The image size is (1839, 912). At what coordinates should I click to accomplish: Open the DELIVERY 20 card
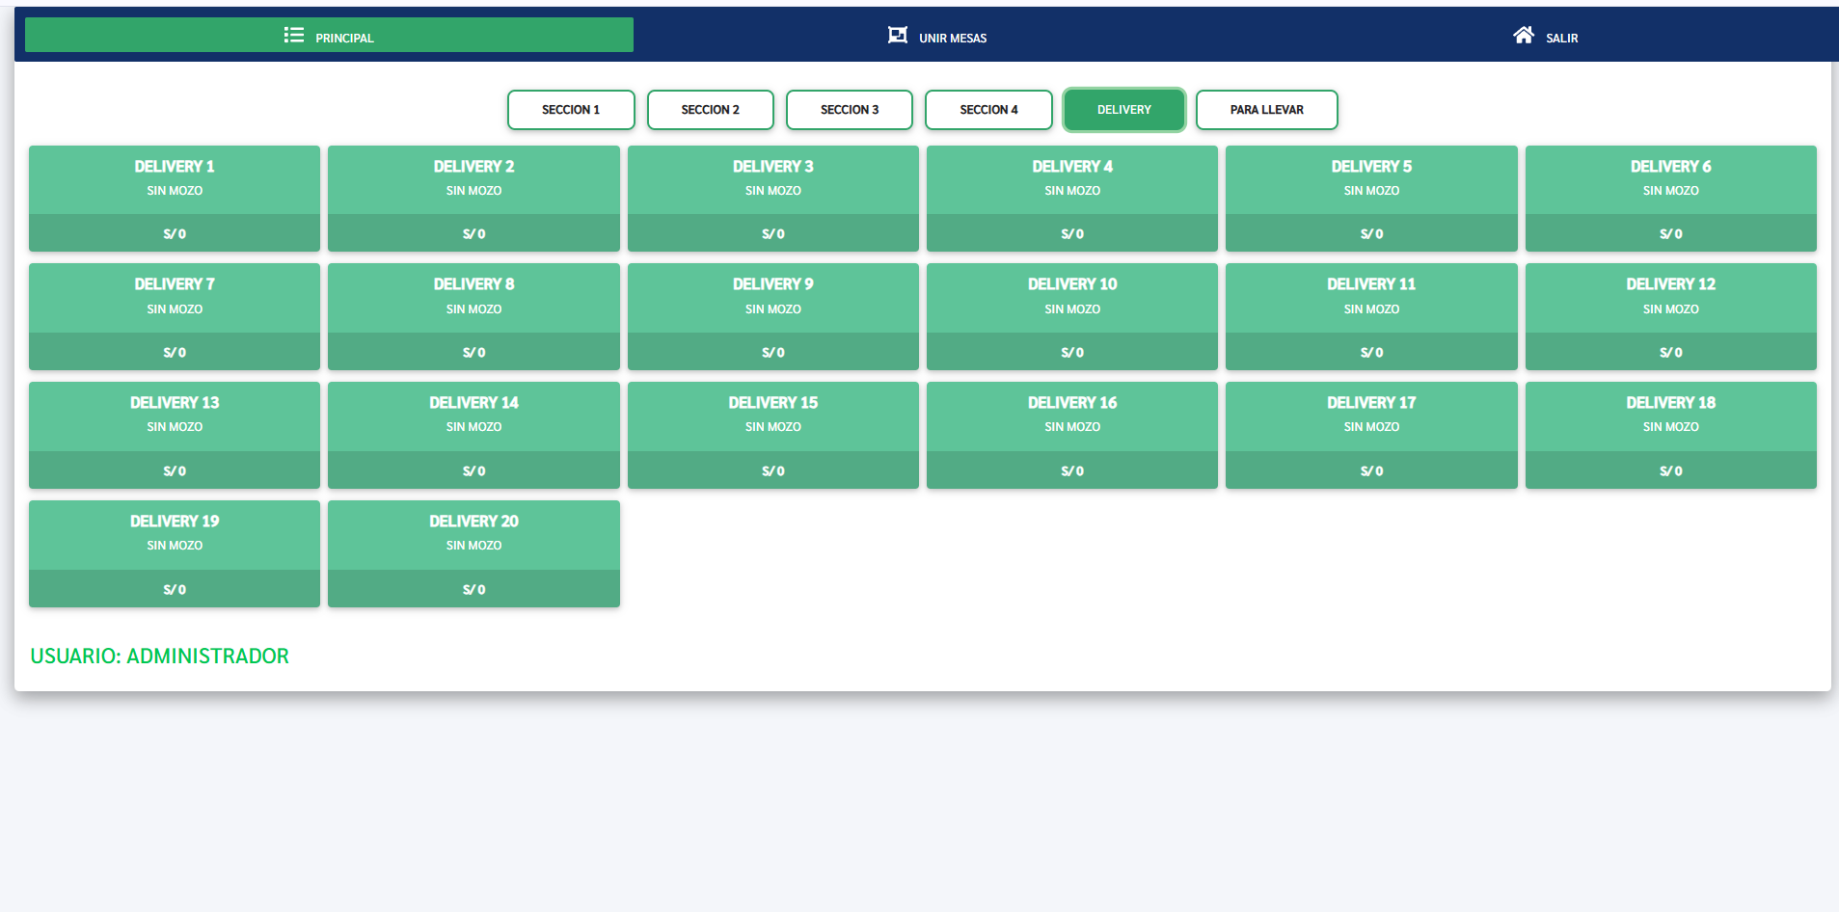(473, 554)
